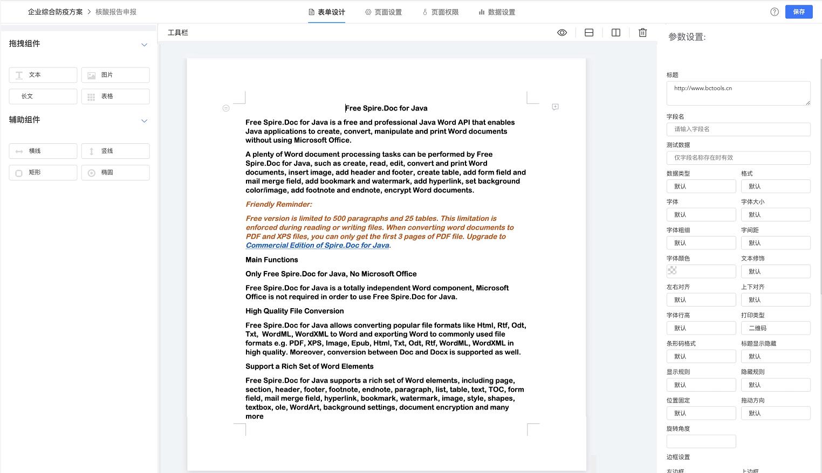This screenshot has height=473, width=822.
Task: Select the 文本 text component
Action: (43, 75)
